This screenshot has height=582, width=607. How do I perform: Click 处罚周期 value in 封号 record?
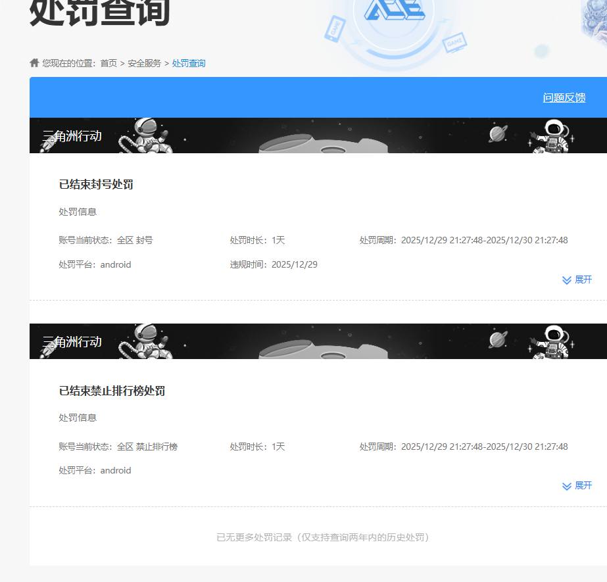484,240
